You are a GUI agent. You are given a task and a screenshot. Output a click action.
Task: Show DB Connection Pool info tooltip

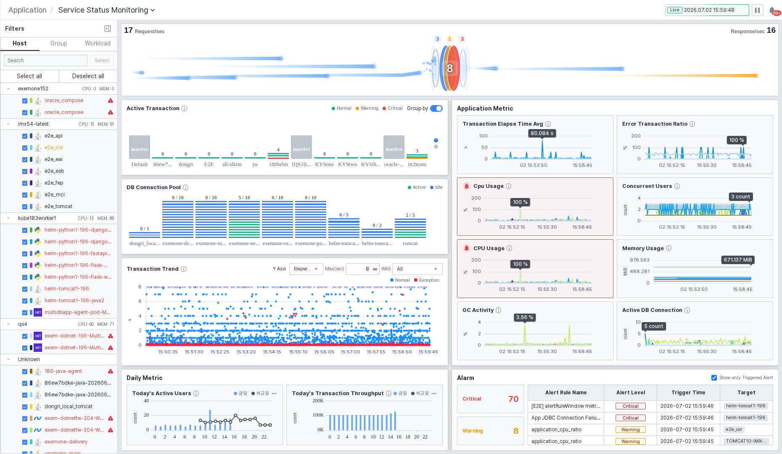coord(185,187)
